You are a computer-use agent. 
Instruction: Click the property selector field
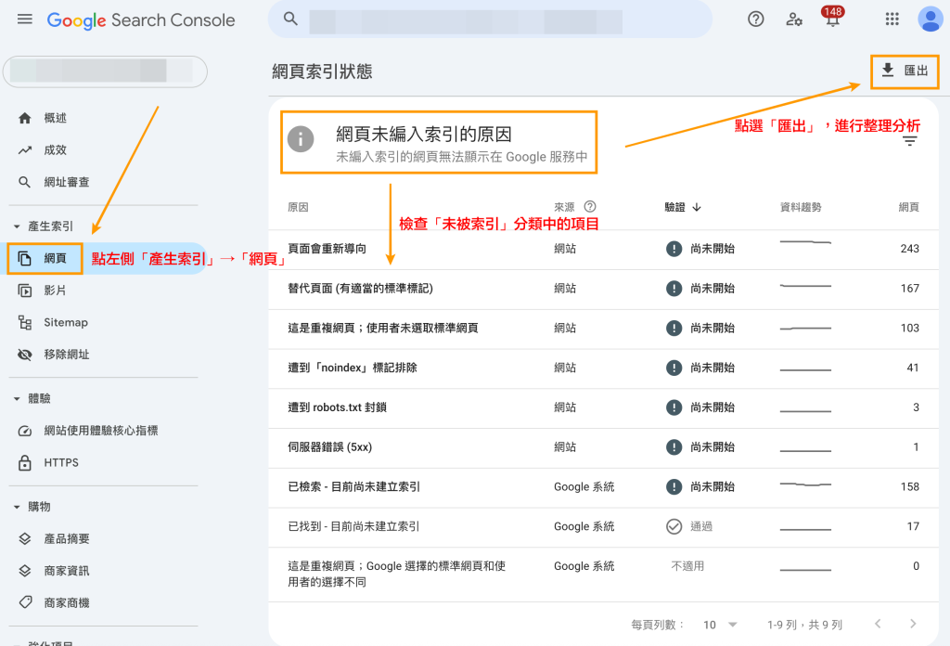(106, 71)
